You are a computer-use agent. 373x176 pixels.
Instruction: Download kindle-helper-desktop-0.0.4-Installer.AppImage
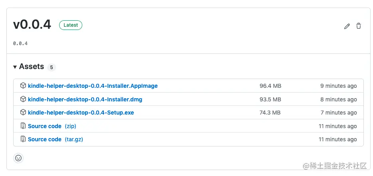point(93,86)
